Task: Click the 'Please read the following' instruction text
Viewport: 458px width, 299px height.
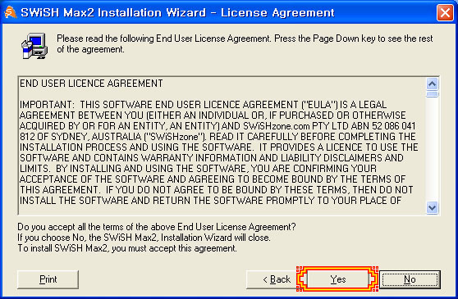Action: click(245, 43)
